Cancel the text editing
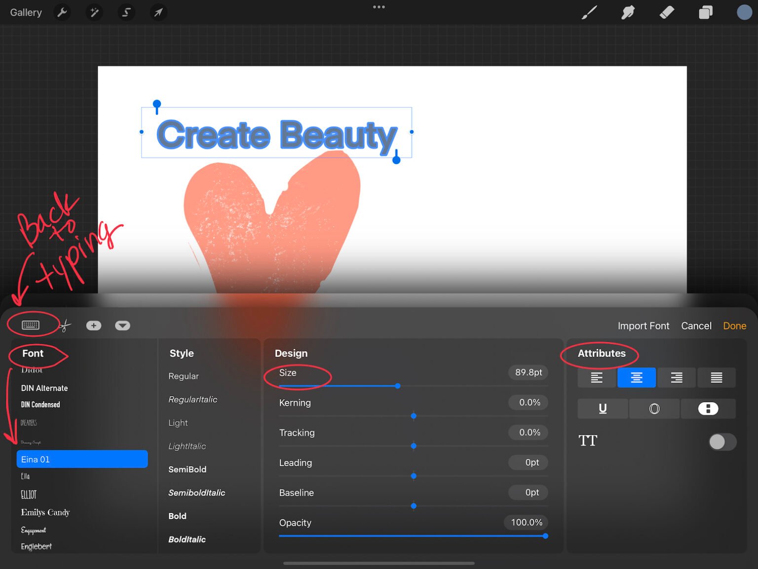758x569 pixels. tap(696, 326)
